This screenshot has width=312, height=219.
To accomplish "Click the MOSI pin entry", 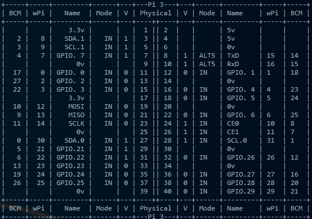I will tap(76, 106).
